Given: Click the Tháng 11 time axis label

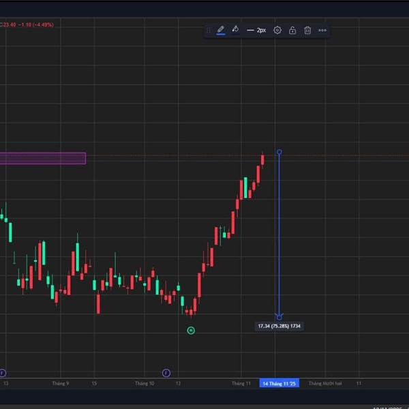Looking at the screenshot, I should tap(241, 383).
